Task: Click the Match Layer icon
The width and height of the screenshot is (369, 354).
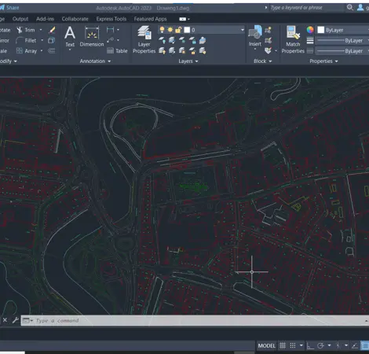Action: [203, 50]
